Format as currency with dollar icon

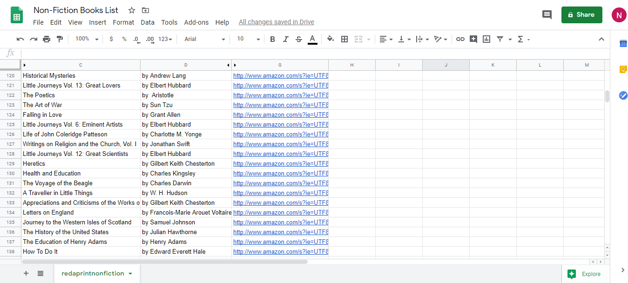click(x=111, y=39)
